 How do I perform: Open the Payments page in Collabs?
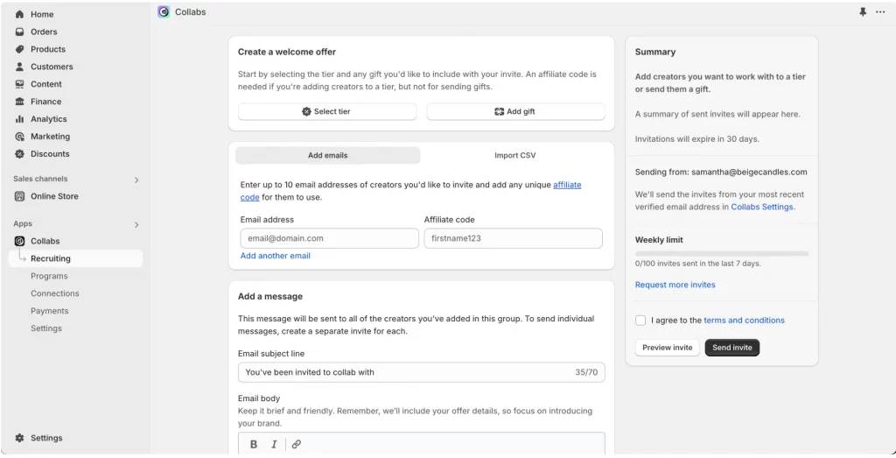click(x=50, y=311)
